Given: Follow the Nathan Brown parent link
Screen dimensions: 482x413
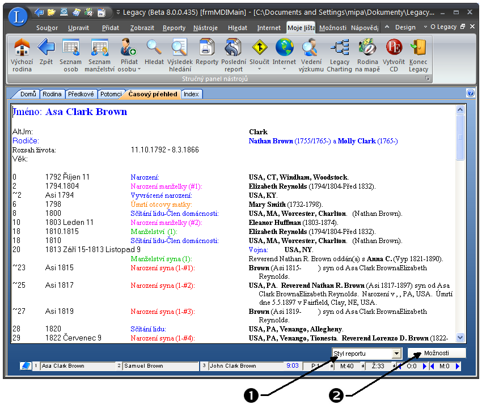Looking at the screenshot, I should (x=270, y=141).
